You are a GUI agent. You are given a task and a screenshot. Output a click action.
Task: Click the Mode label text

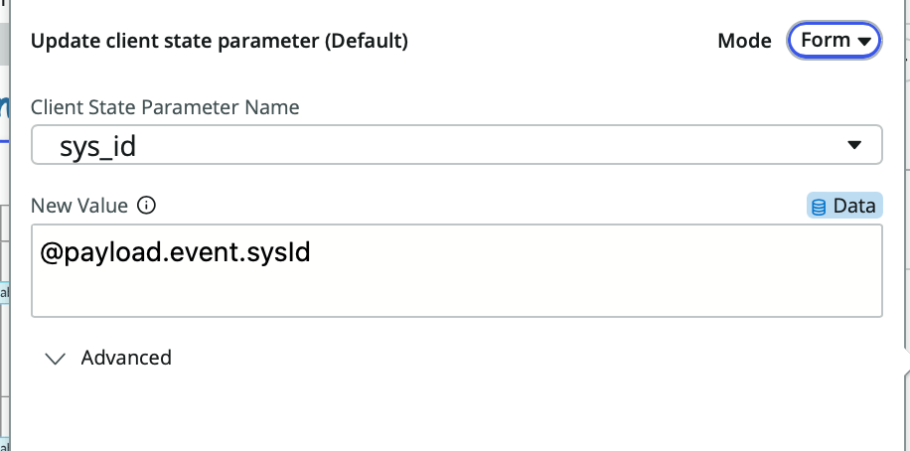coord(744,41)
